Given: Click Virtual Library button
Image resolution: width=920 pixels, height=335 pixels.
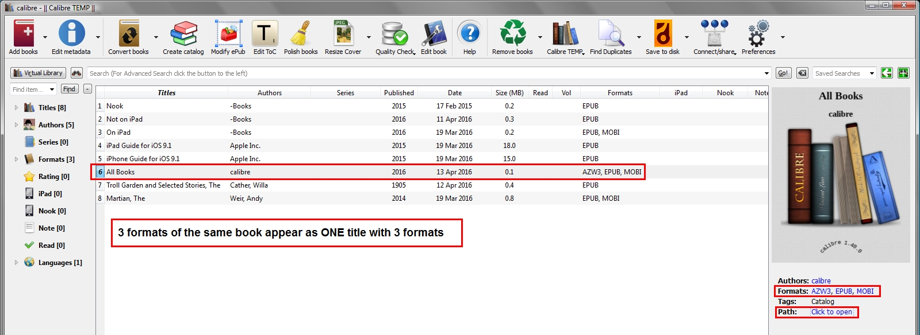Looking at the screenshot, I should click(38, 73).
